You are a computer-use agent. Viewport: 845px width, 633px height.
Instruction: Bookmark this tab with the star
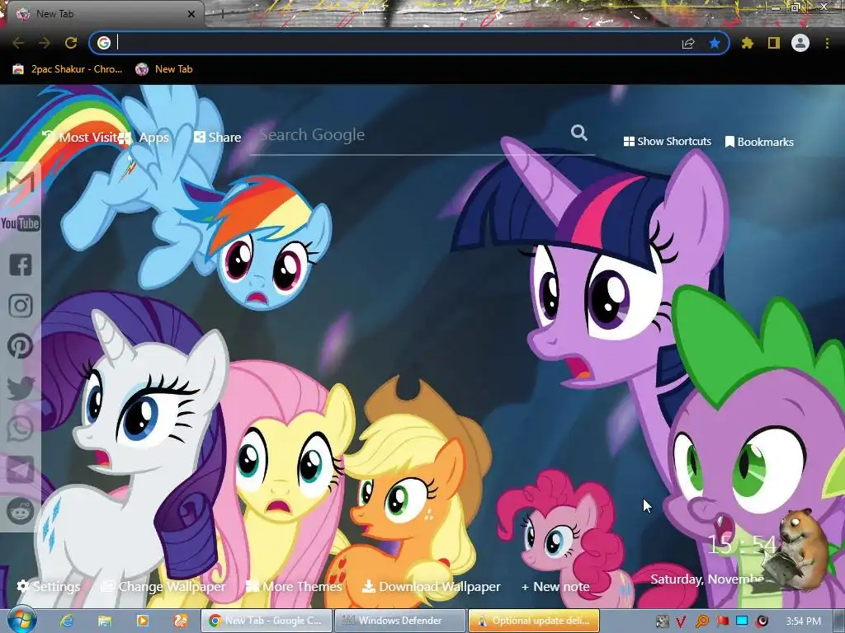(x=715, y=43)
